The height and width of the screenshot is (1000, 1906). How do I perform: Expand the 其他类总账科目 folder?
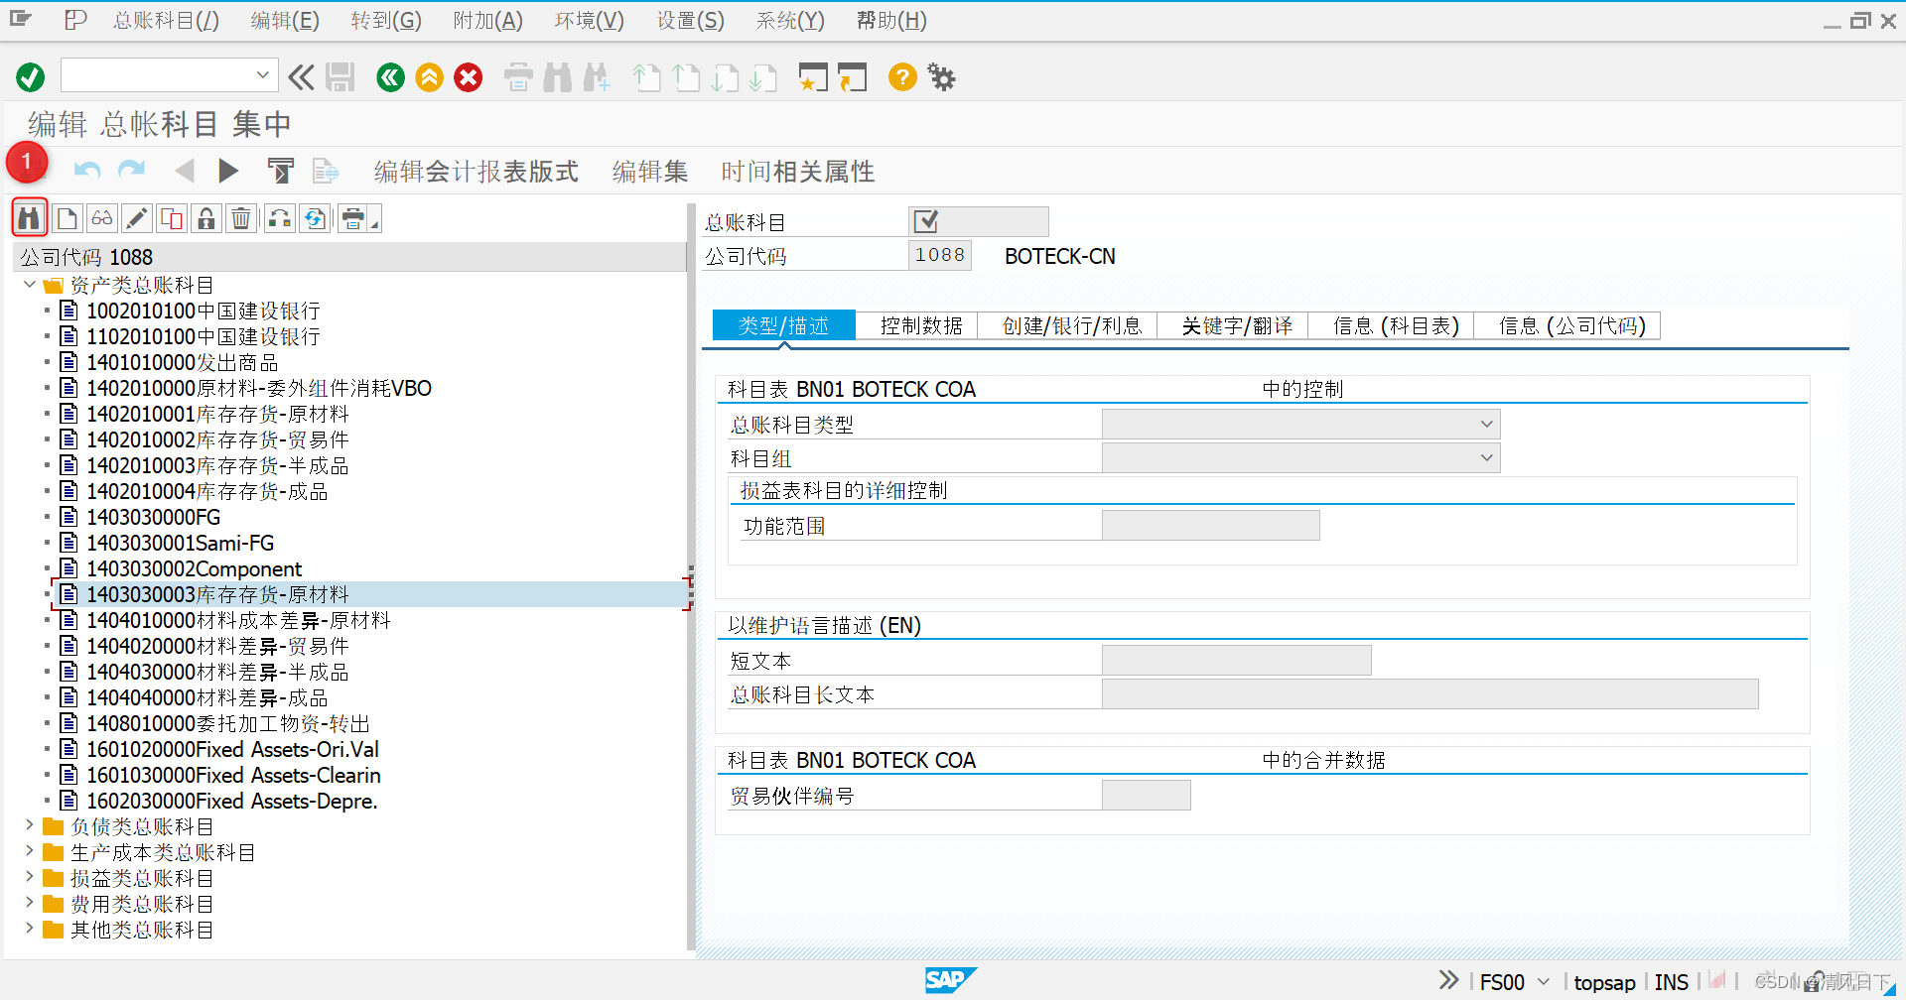tap(29, 929)
